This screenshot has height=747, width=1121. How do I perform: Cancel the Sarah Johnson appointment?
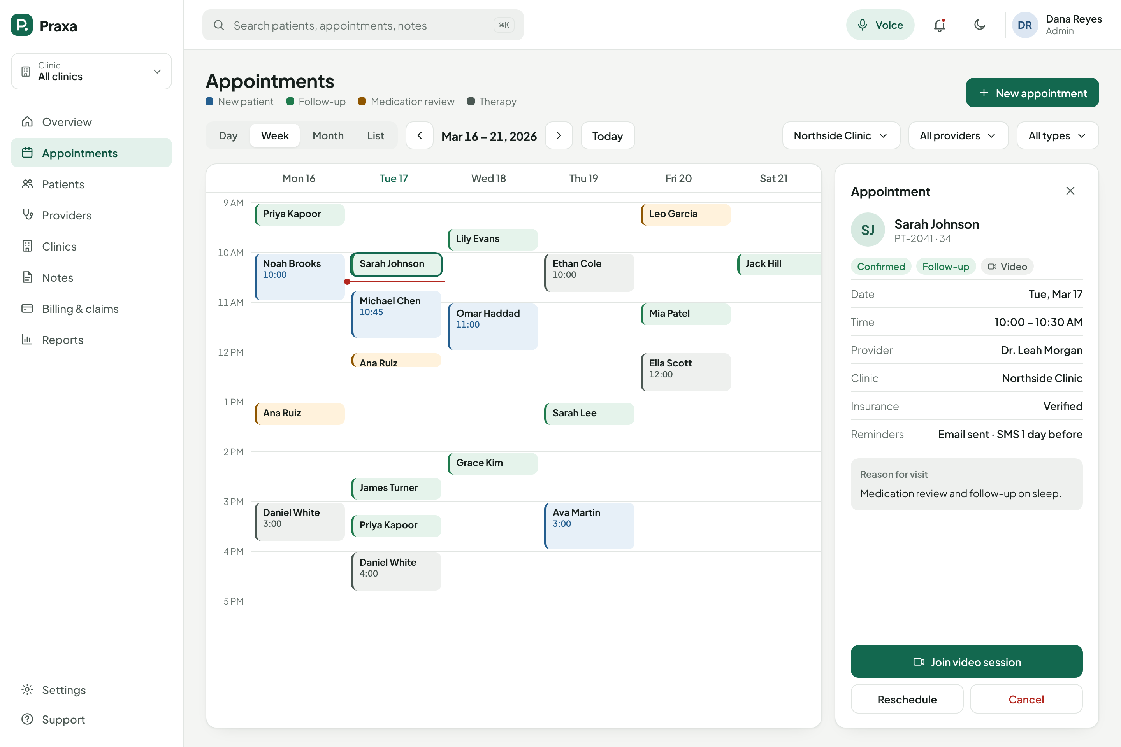point(1026,700)
